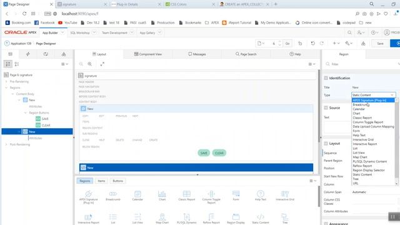Click the page number stepper arrows
This screenshot has width=400, height=225.
[279, 43]
